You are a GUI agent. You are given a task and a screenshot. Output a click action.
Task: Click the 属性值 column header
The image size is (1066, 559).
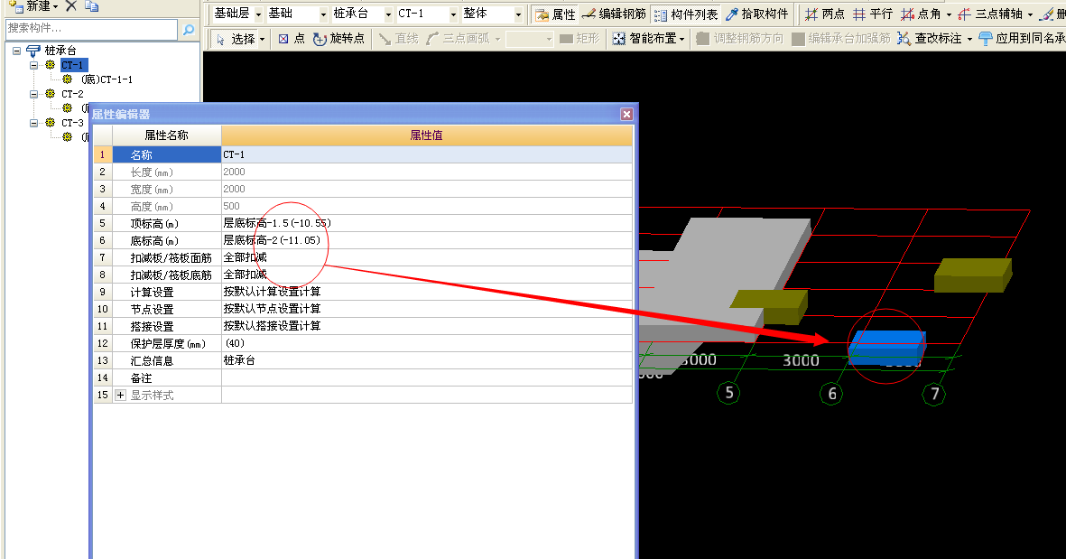427,135
